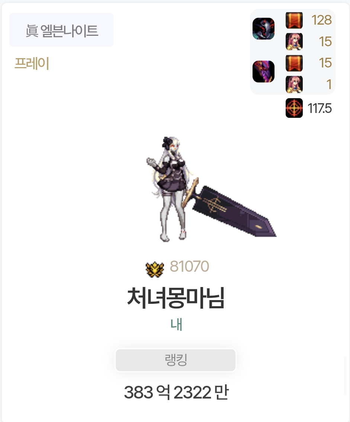Click the red banner icon beside second 15

pyautogui.click(x=294, y=63)
